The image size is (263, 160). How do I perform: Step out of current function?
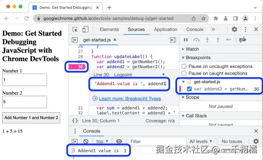tap(218, 40)
